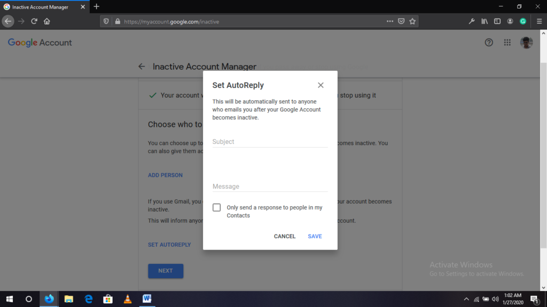Reload the current page

34,21
